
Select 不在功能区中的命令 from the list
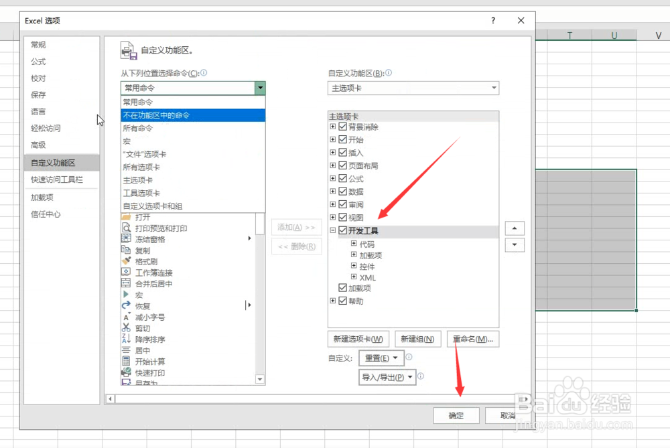pos(193,115)
